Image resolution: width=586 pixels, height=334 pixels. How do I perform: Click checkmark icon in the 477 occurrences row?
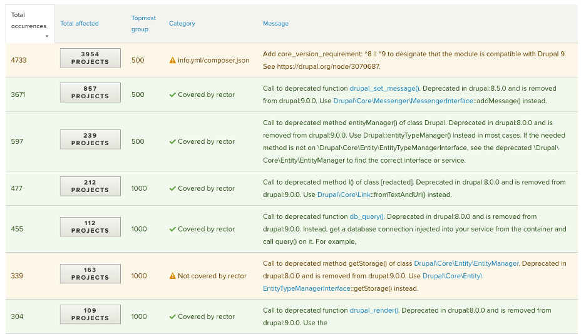pos(172,188)
